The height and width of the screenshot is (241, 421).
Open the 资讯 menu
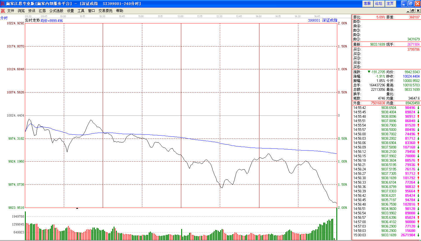(x=32, y=11)
